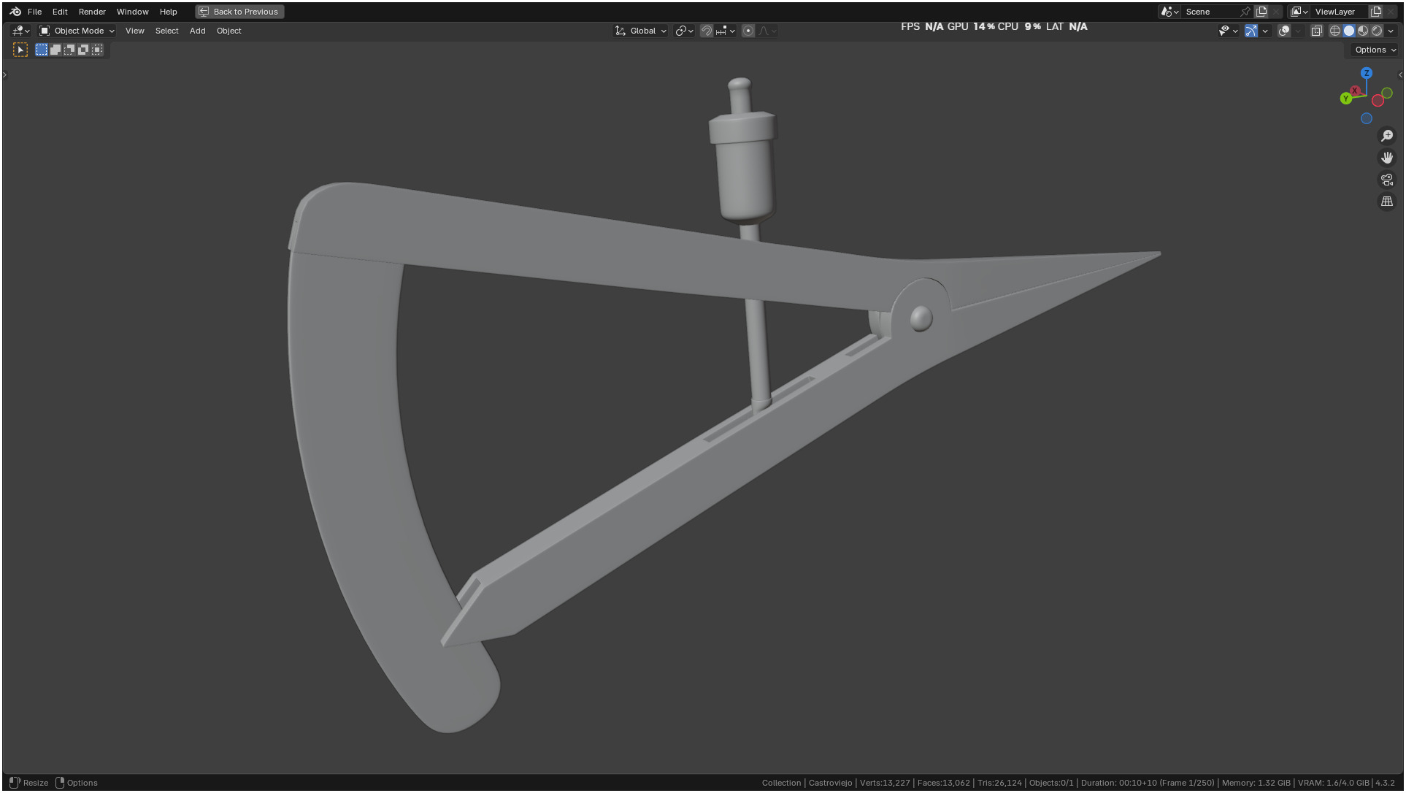Open the Render menu

click(x=92, y=12)
